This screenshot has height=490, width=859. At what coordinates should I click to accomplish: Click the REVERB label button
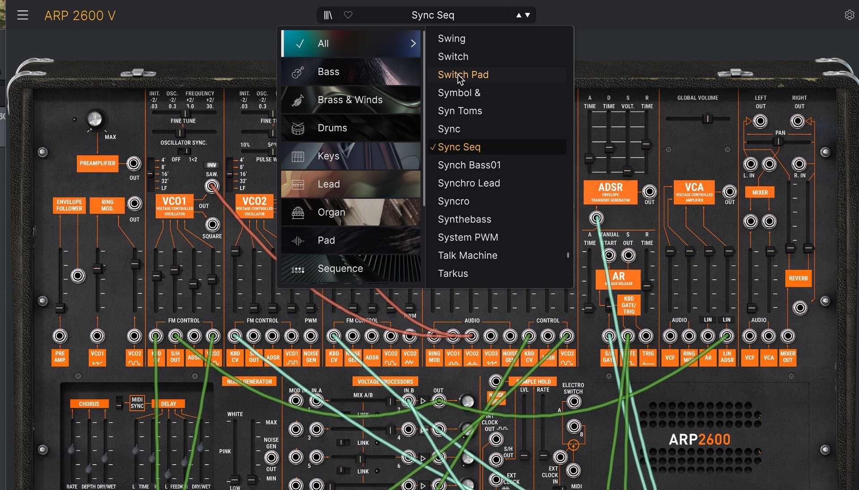point(798,278)
